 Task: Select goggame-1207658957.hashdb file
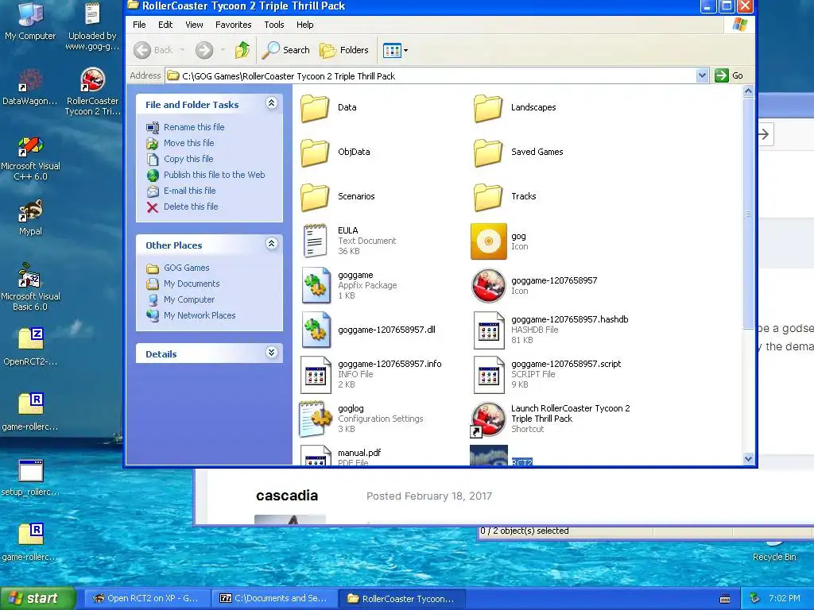[550, 330]
